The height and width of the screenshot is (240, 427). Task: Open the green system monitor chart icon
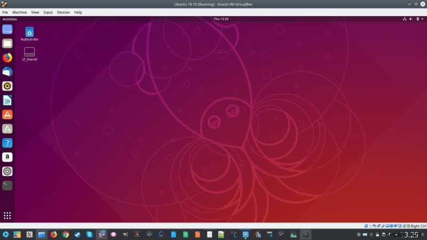point(293,234)
